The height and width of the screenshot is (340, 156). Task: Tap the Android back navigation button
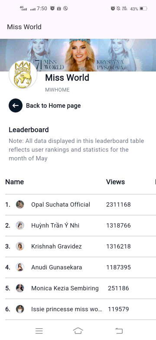coord(119,331)
